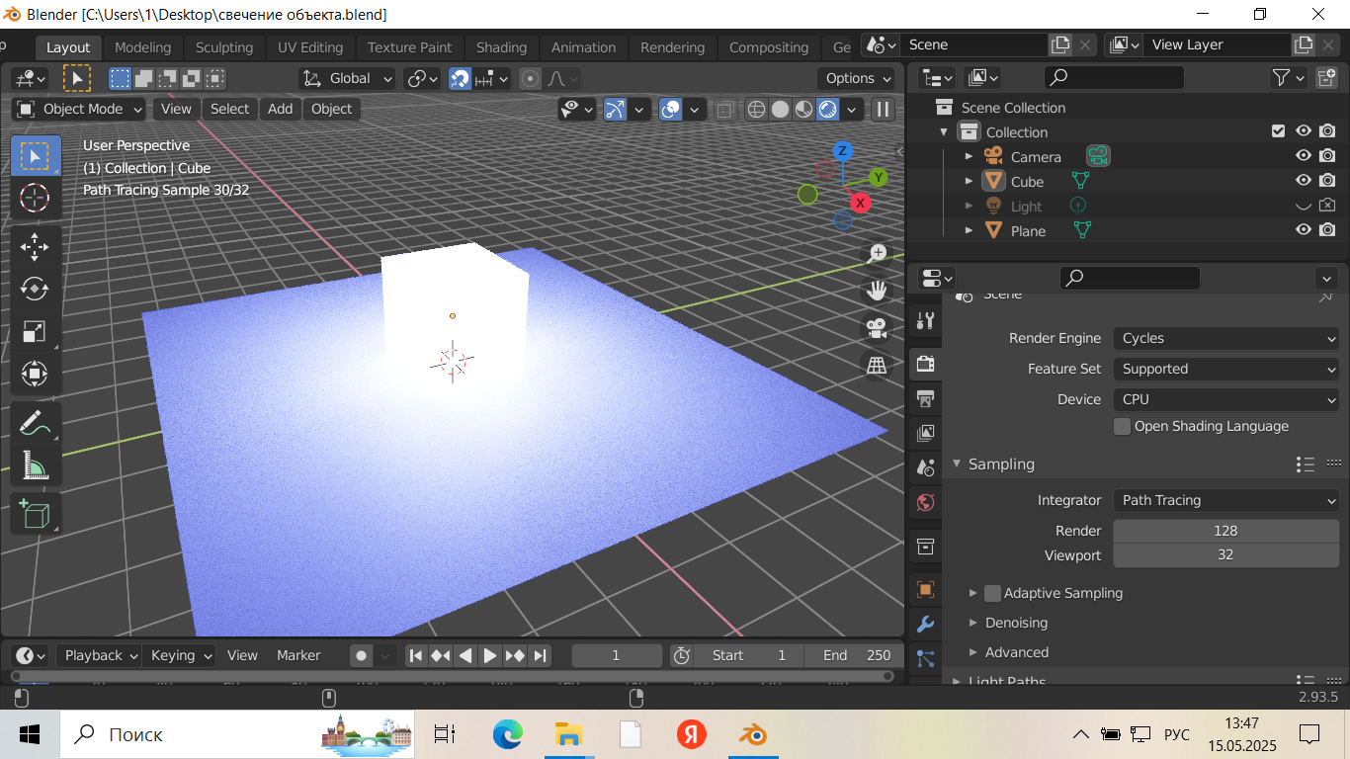Viewport: 1350px width, 759px height.
Task: Open the Output properties tab
Action: pos(926,398)
